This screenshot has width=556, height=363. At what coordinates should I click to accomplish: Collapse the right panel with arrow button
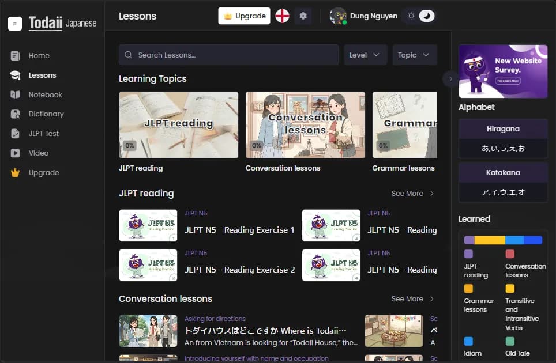coord(450,79)
